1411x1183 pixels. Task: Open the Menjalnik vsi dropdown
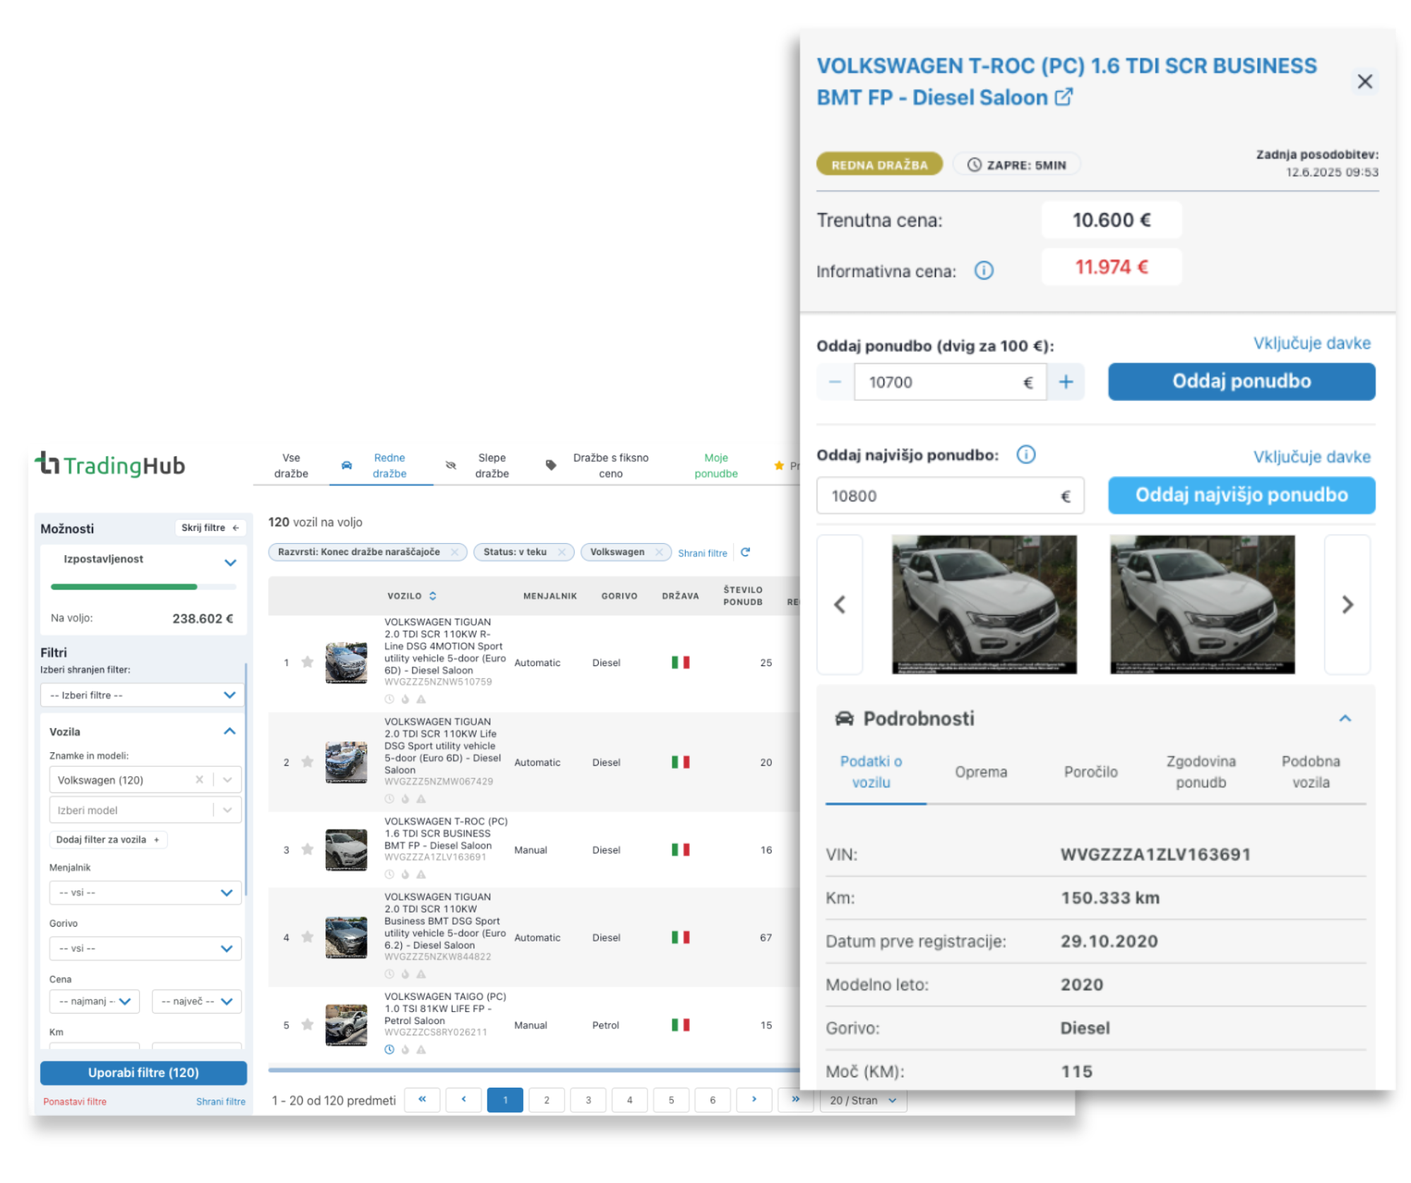point(145,893)
